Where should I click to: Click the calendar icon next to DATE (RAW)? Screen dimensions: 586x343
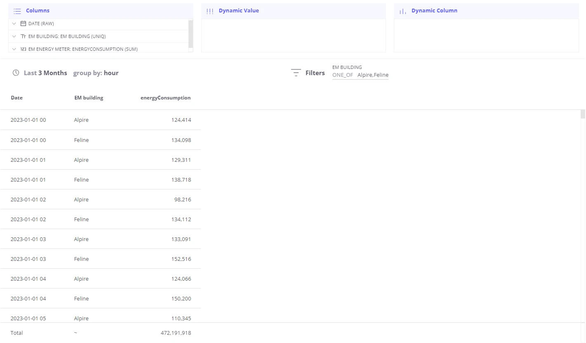23,24
